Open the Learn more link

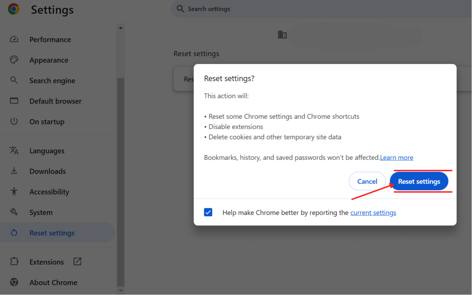click(396, 157)
